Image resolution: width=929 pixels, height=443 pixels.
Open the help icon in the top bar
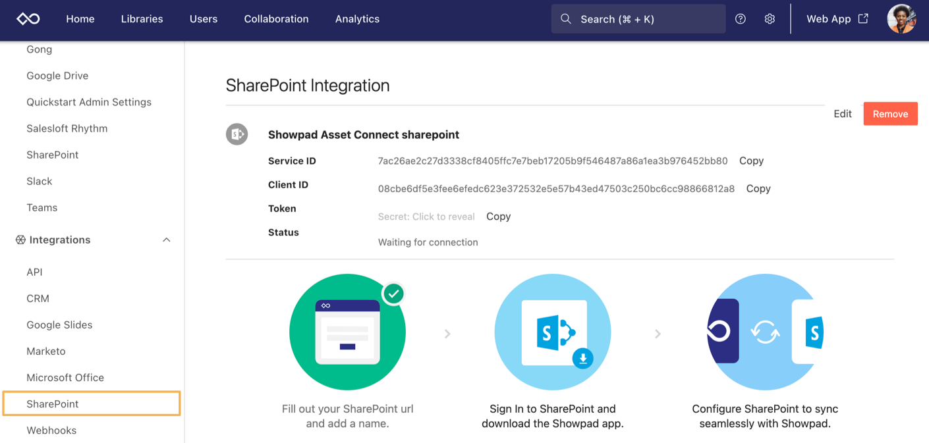(x=740, y=18)
